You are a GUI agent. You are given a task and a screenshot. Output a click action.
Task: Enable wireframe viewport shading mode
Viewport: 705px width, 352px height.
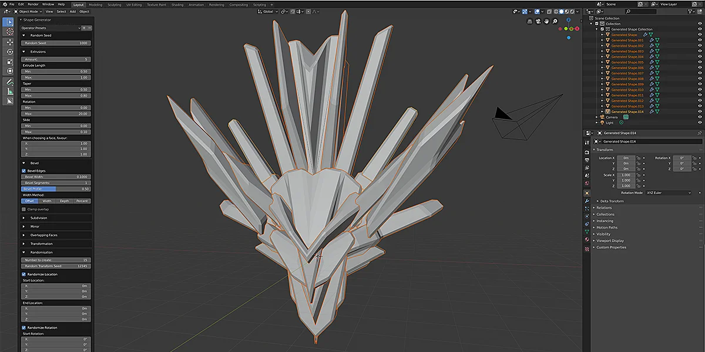coord(556,11)
